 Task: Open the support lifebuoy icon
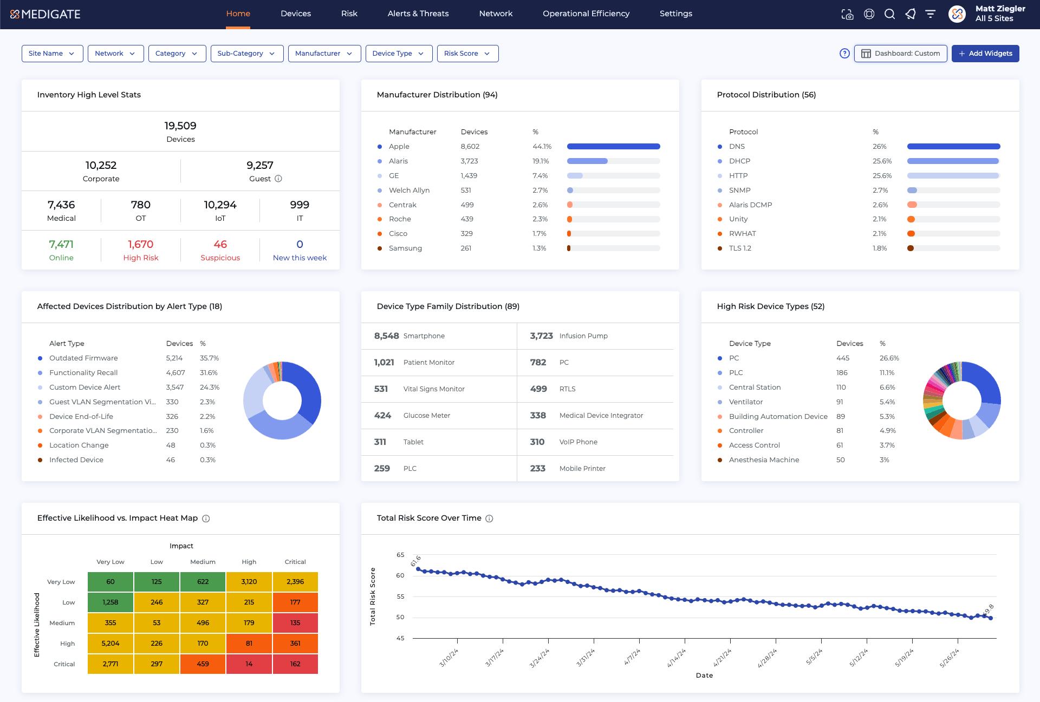coord(869,14)
